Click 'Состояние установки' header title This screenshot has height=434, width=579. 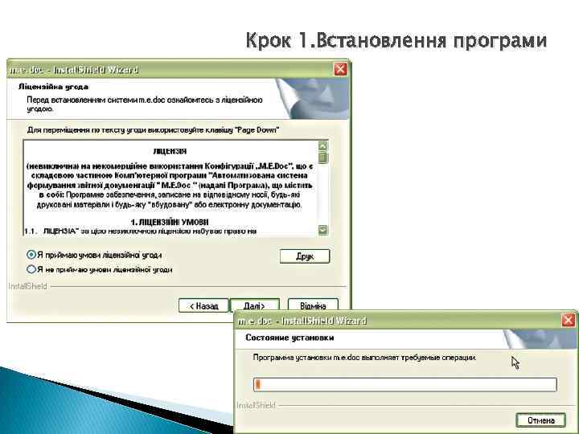pyautogui.click(x=289, y=338)
